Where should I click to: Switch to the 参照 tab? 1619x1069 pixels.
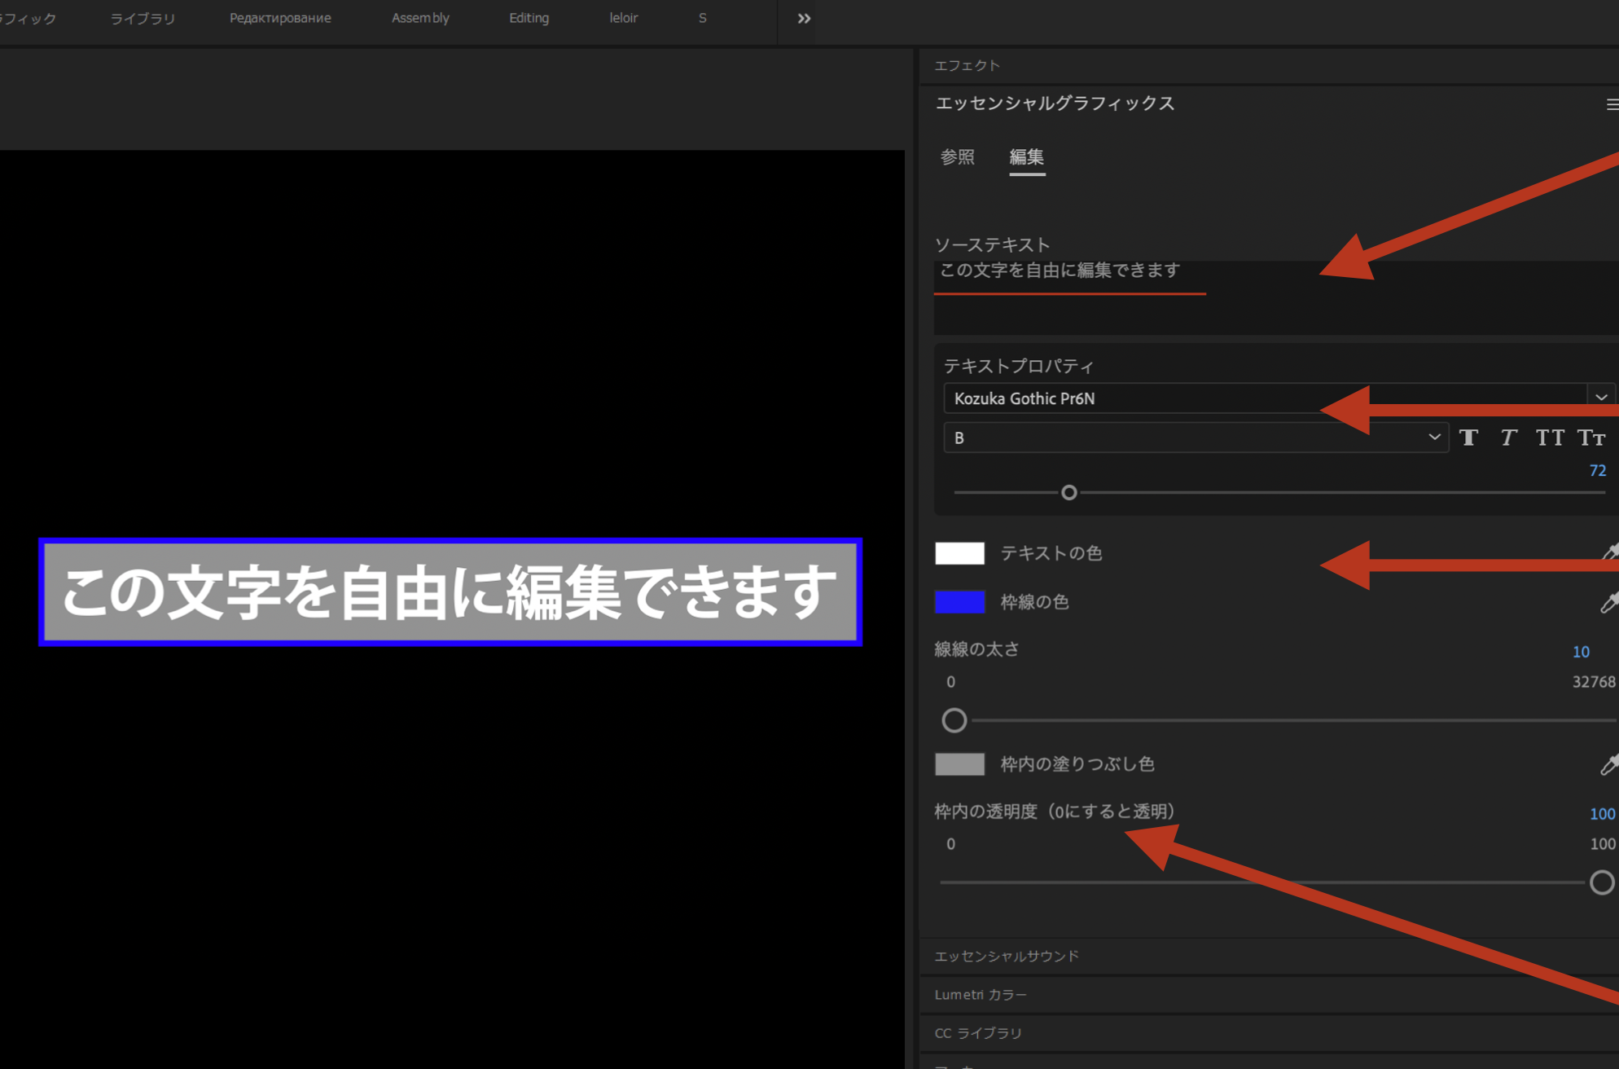958,156
